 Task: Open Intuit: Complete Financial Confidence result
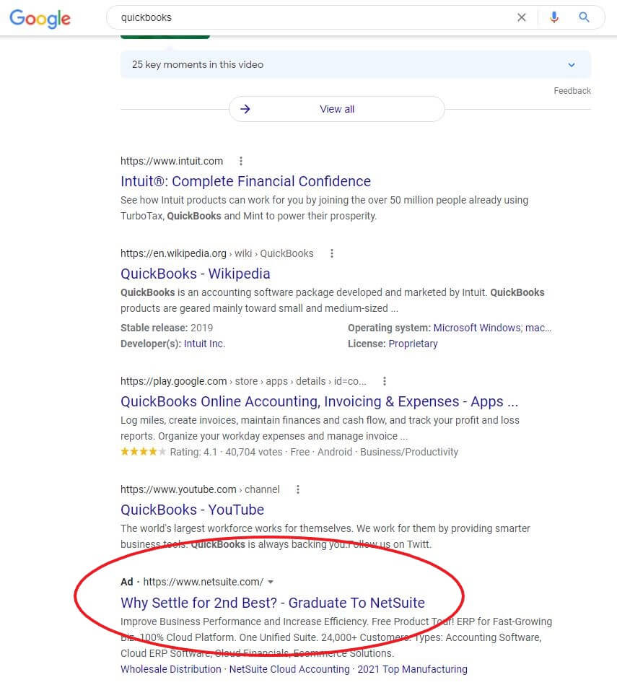click(245, 181)
